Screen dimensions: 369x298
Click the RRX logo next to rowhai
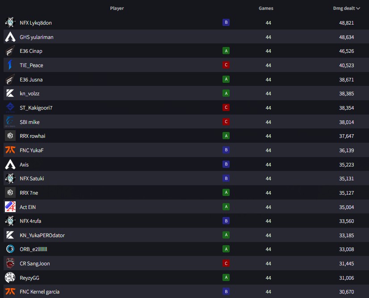click(x=10, y=136)
